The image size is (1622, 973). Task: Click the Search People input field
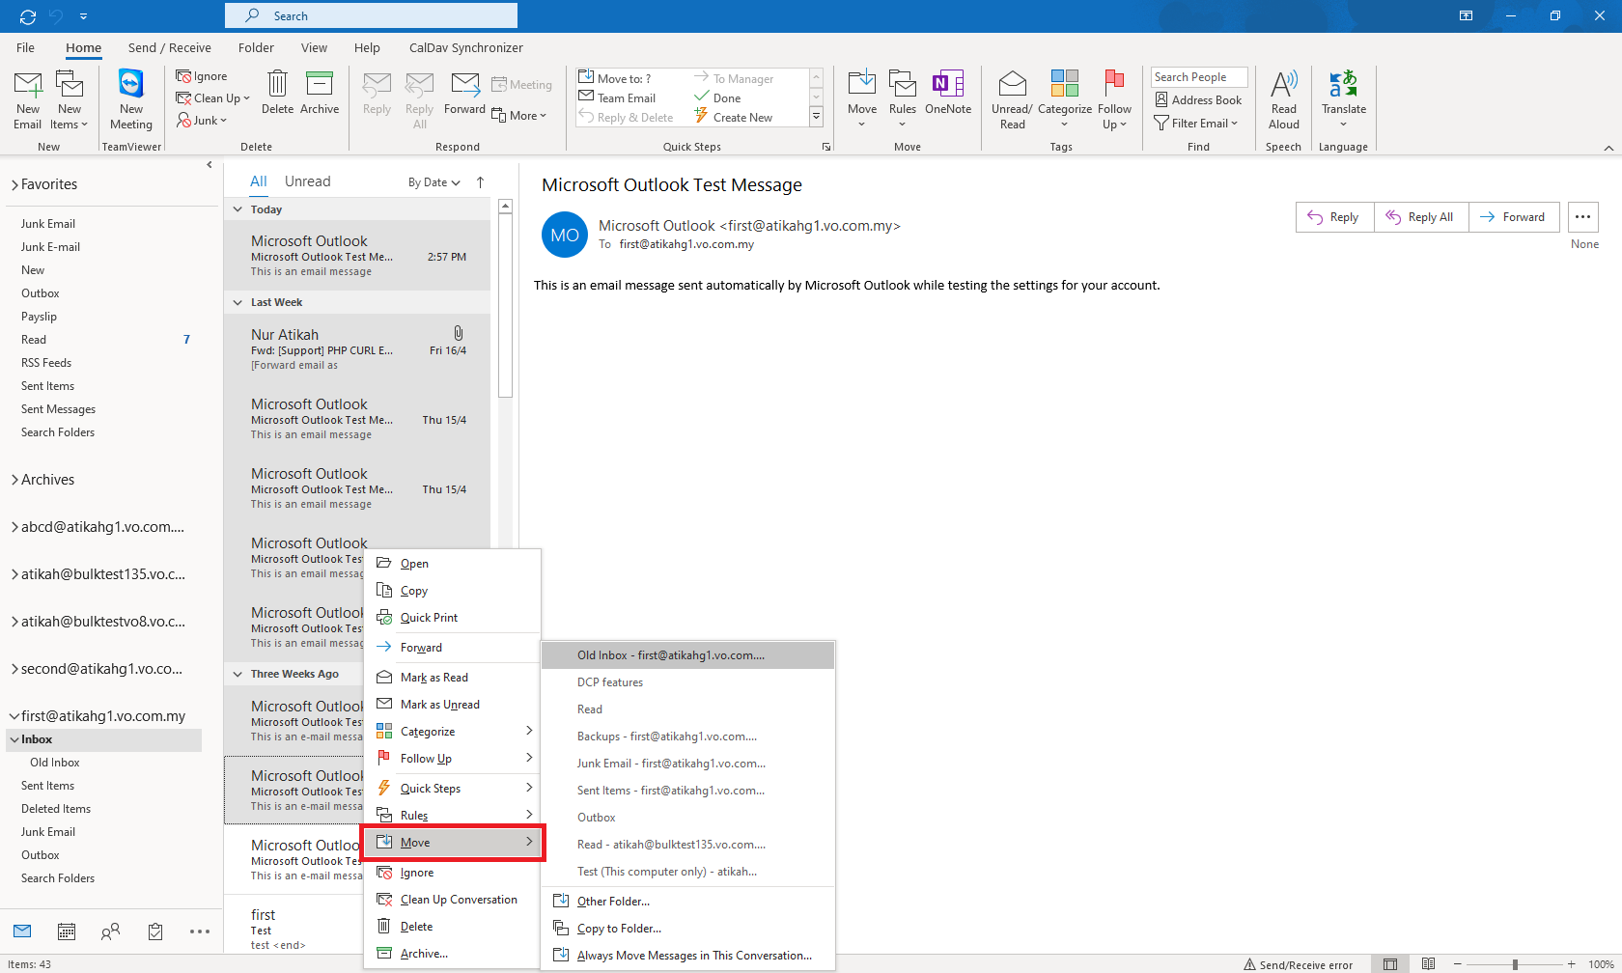point(1198,77)
